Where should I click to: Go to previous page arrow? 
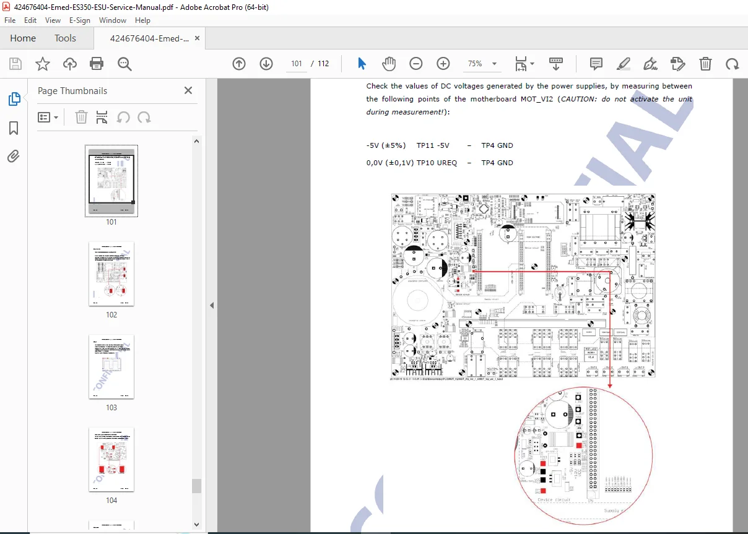tap(239, 64)
